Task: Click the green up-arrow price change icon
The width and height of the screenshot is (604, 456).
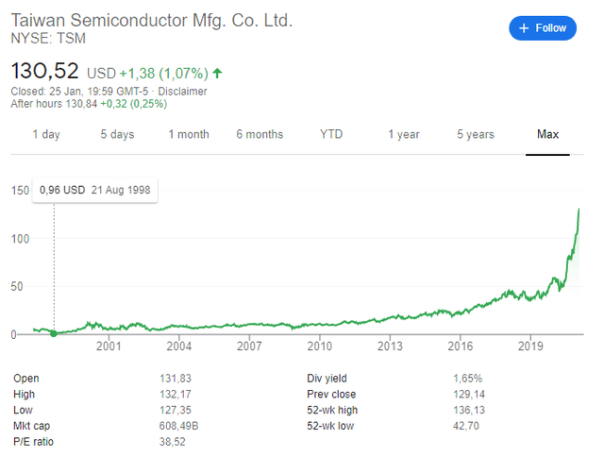Action: point(218,73)
